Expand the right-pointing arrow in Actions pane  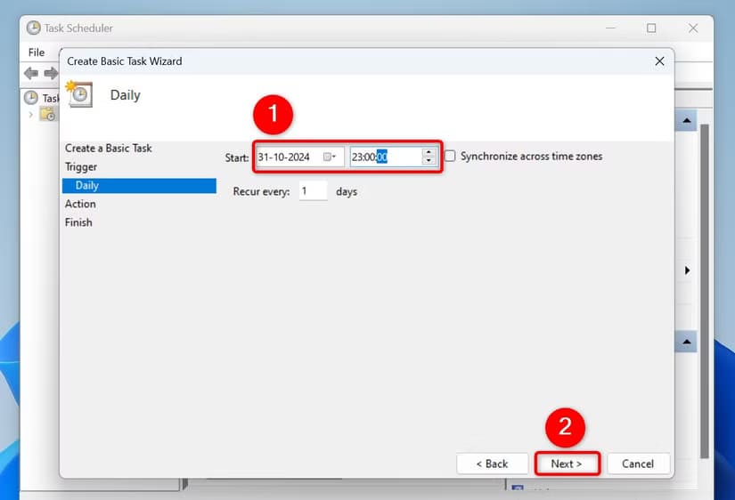pos(687,270)
